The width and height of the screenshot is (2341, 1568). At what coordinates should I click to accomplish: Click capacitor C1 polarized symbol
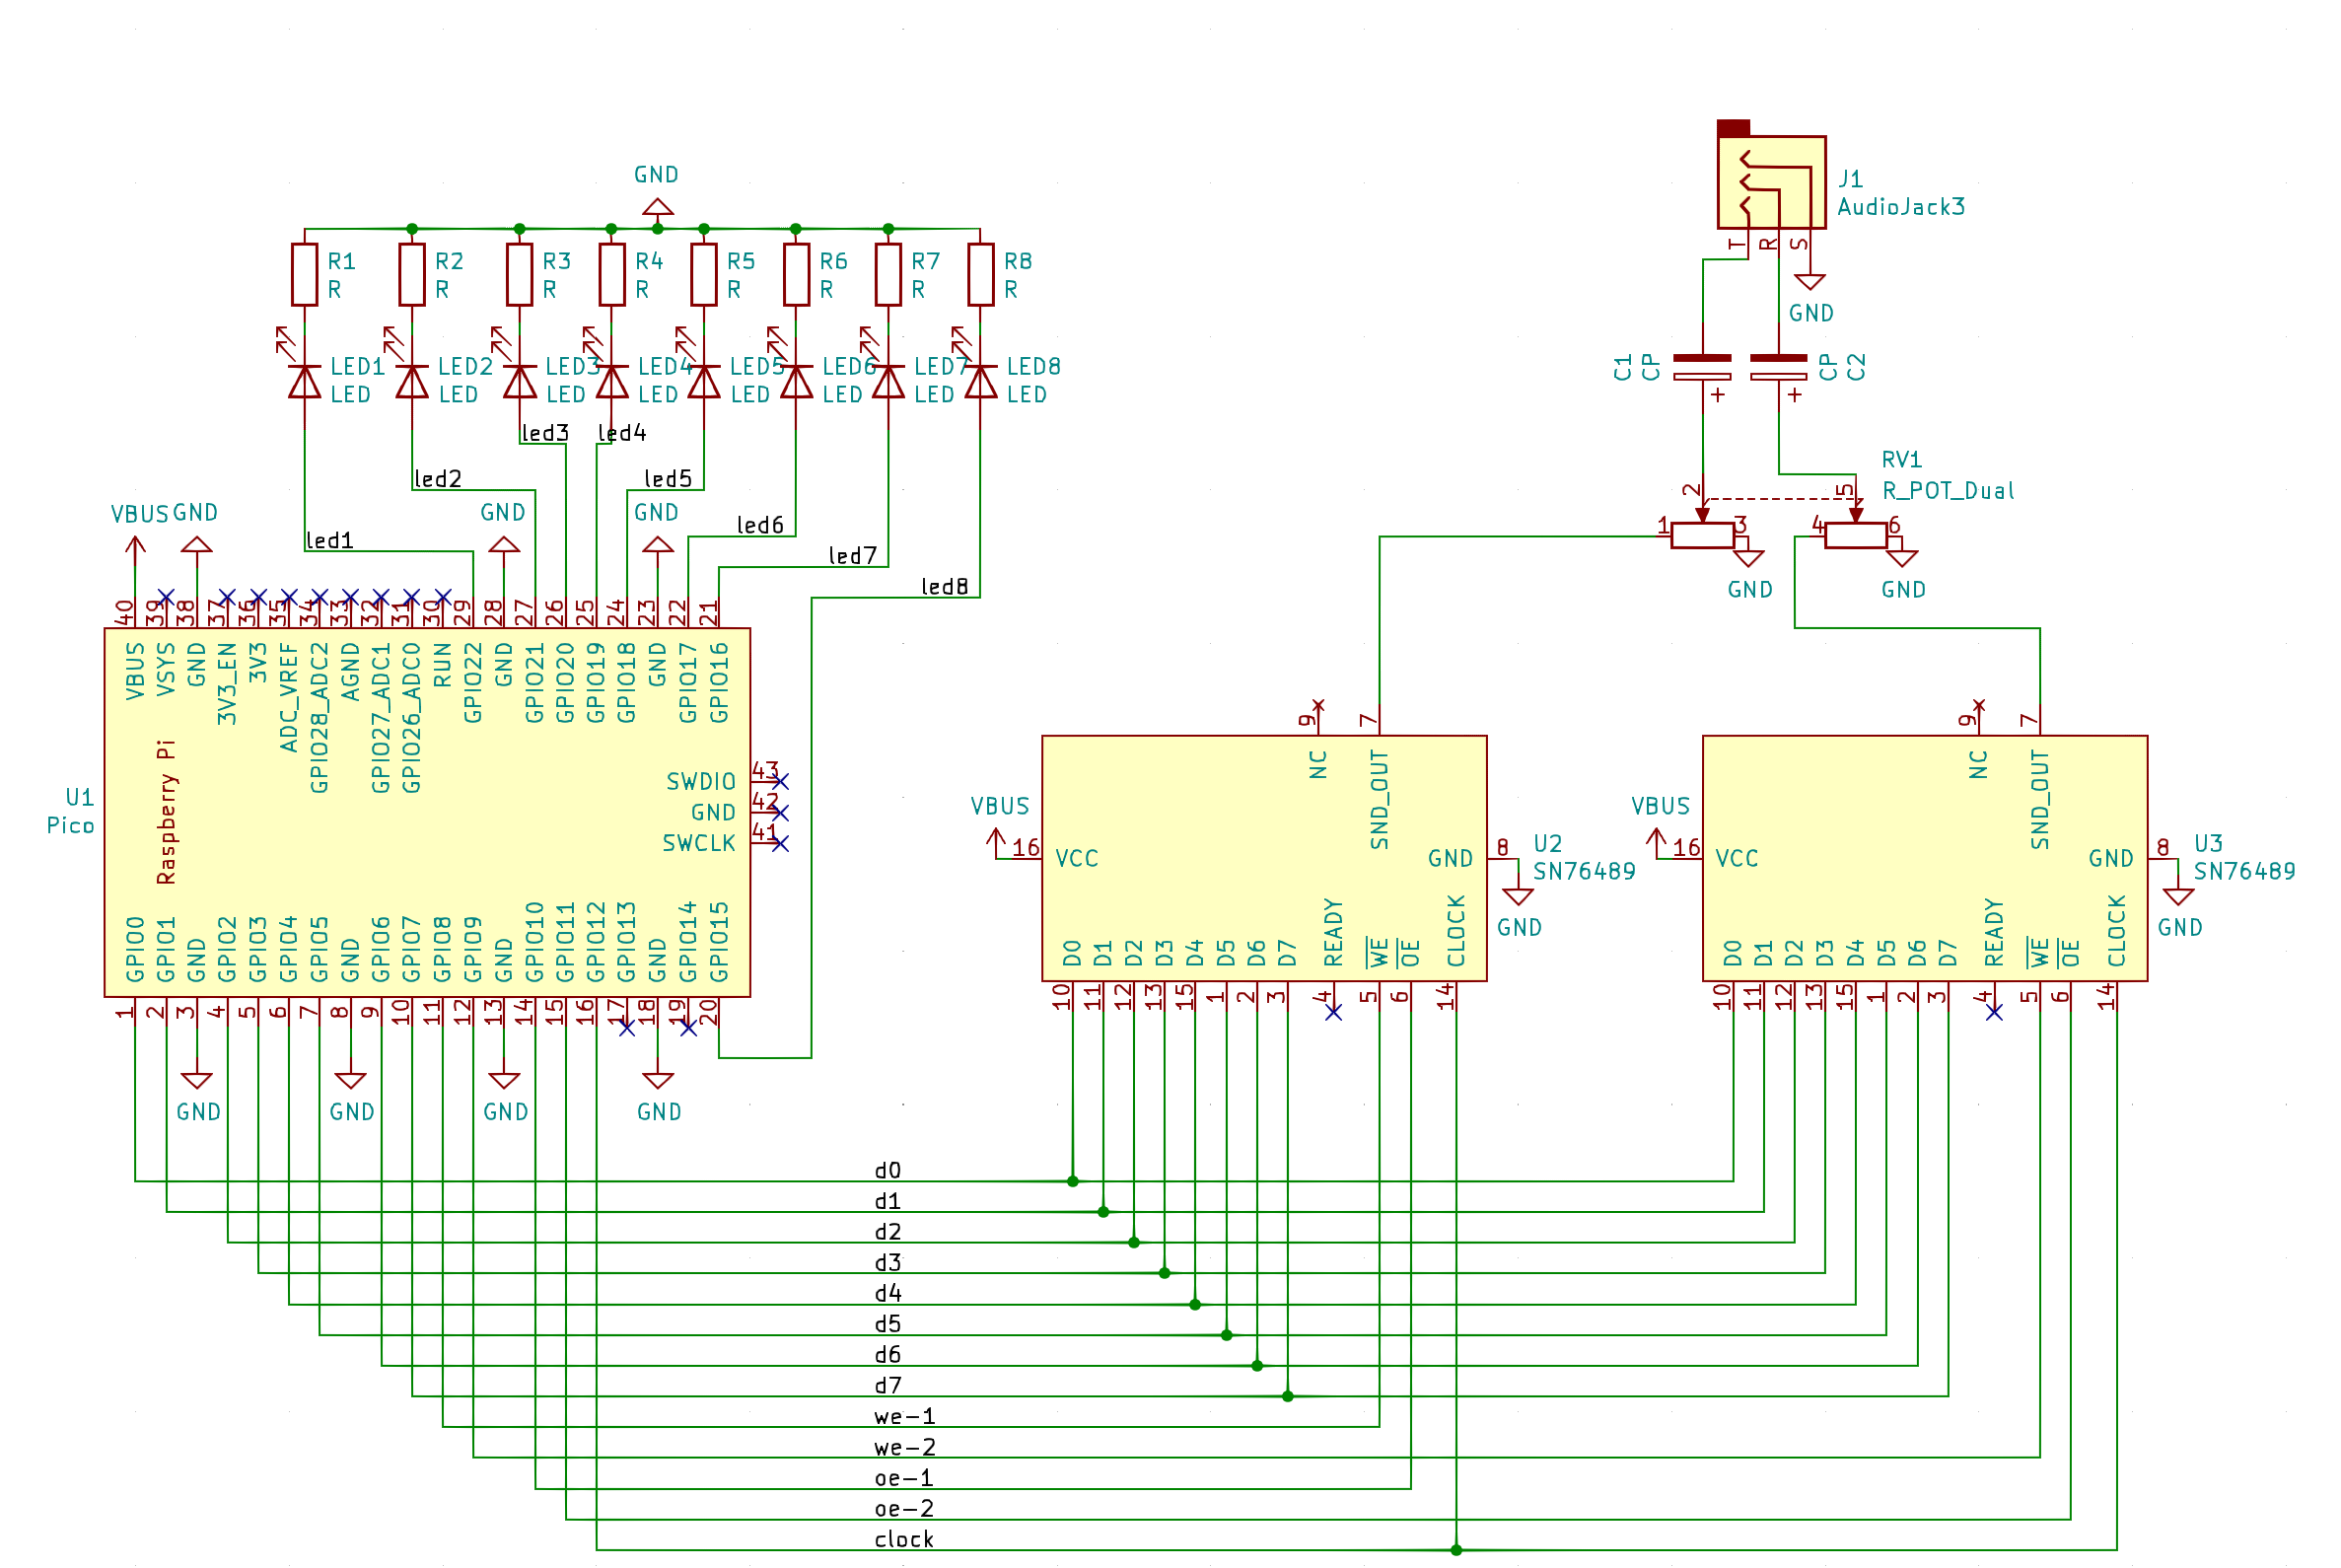(1701, 367)
